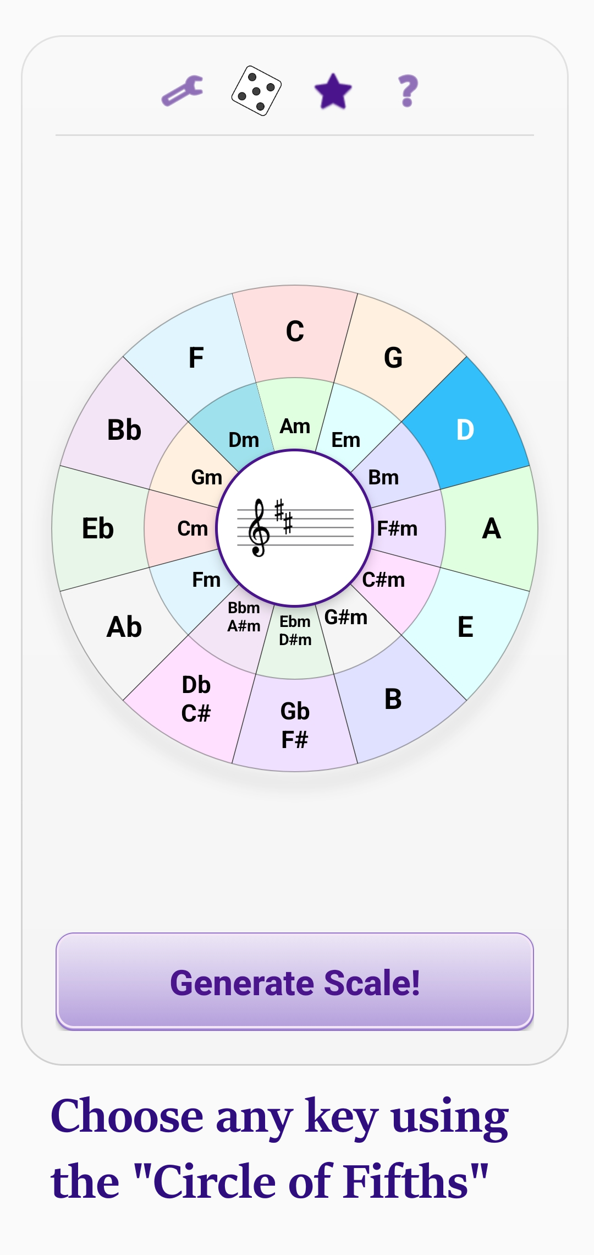Screen dimensions: 594x1255
Task: Select the E major wedge
Action: tap(465, 627)
